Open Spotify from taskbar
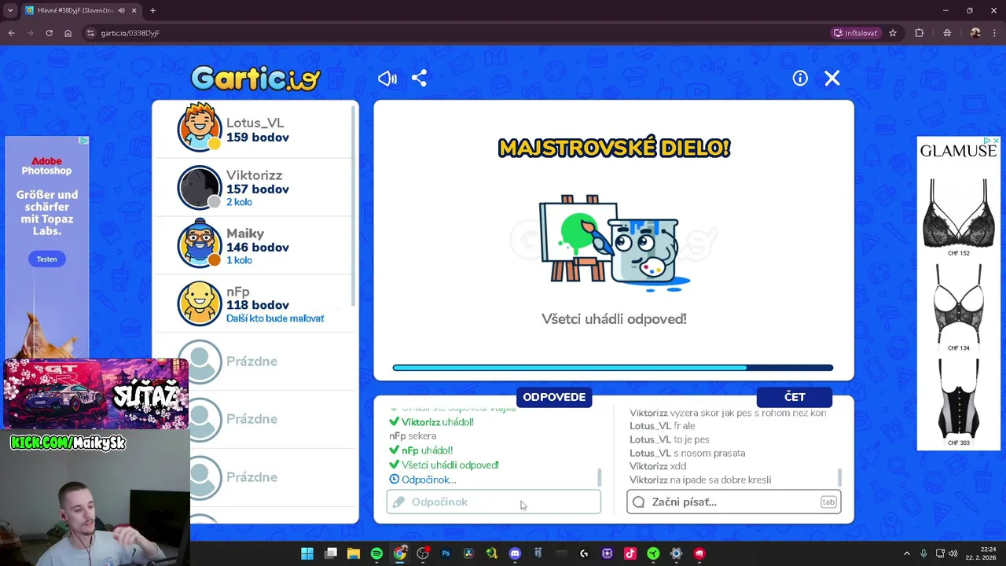Viewport: 1006px width, 566px height. click(x=376, y=553)
